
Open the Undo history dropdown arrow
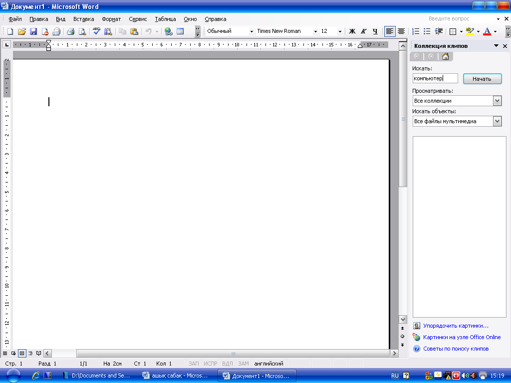click(x=157, y=31)
